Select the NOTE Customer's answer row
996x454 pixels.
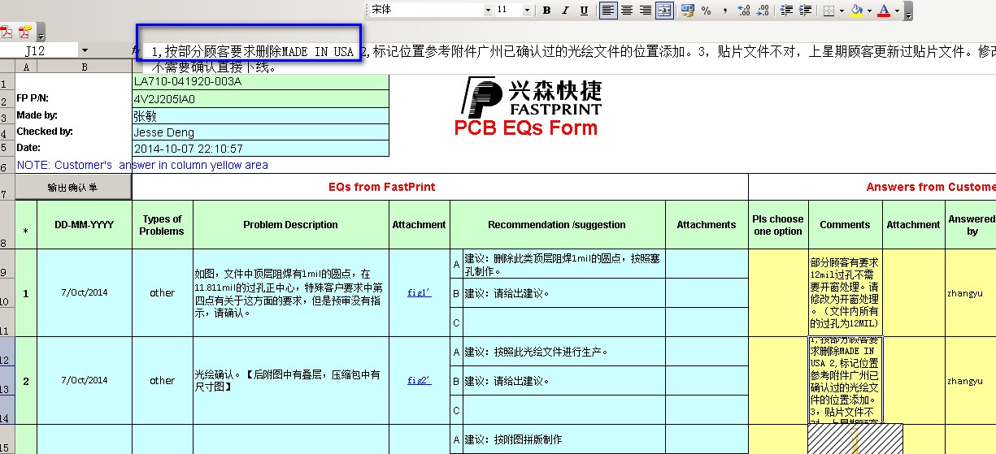click(x=142, y=165)
